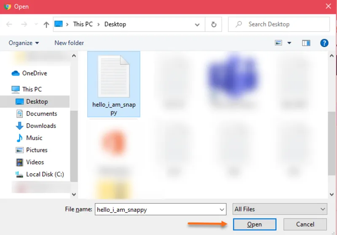Expand the File name dropdown arrow
The height and width of the screenshot is (235, 337).
click(222, 209)
